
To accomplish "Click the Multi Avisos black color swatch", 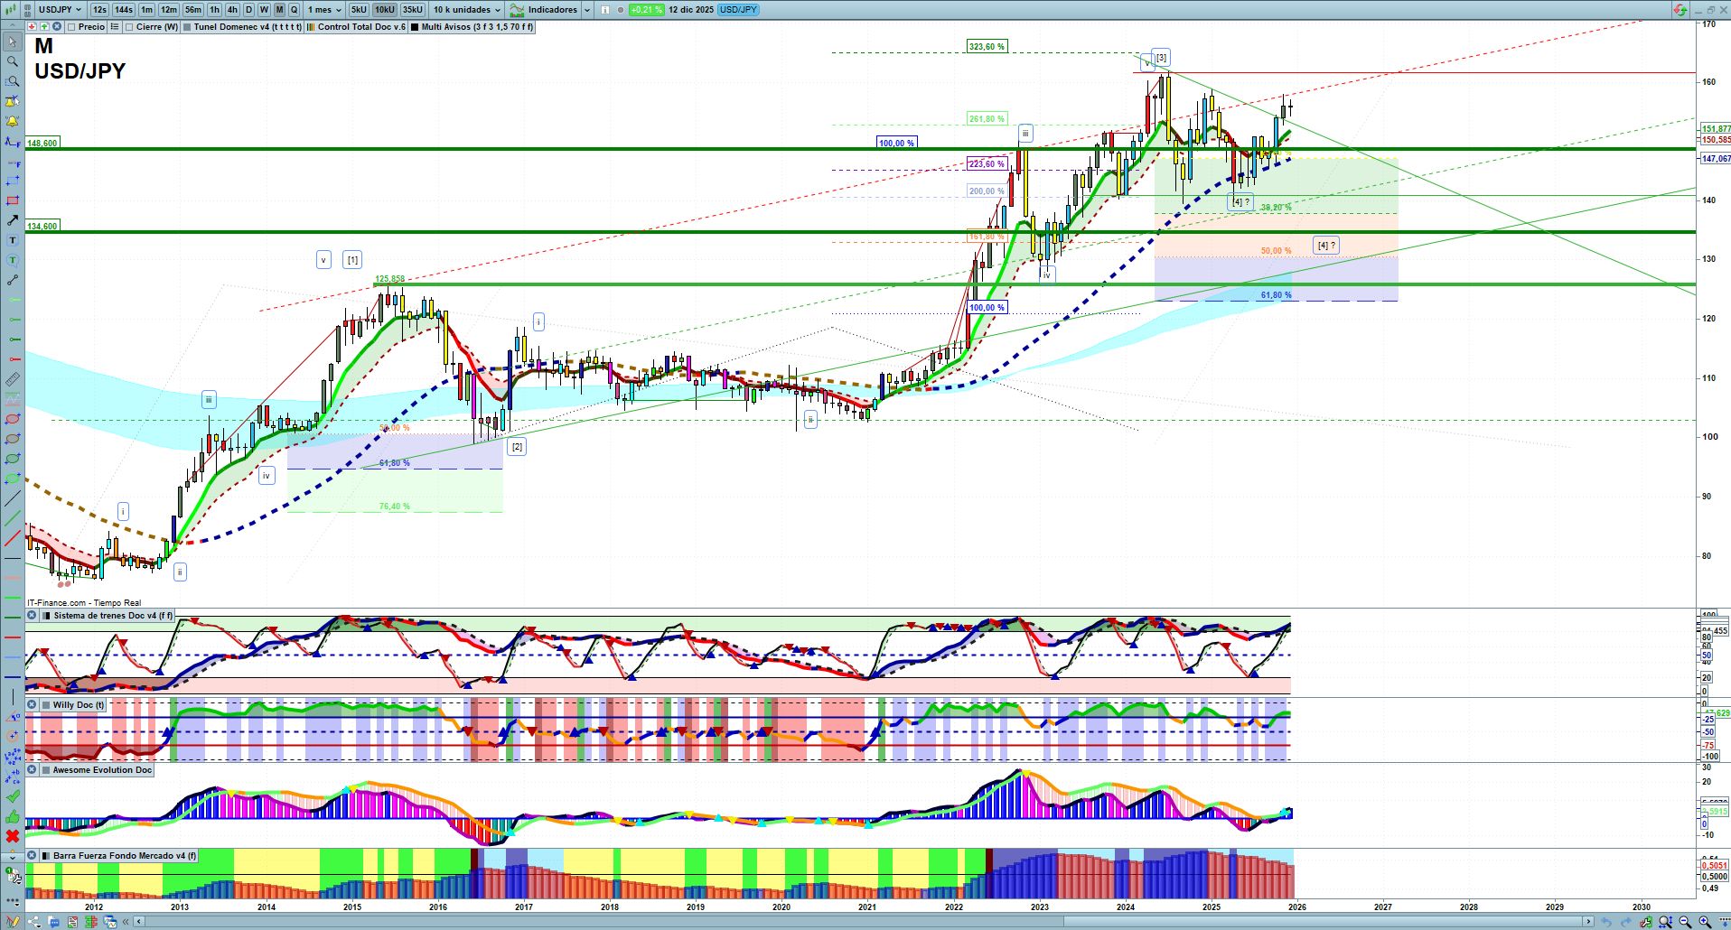I will pos(415,27).
